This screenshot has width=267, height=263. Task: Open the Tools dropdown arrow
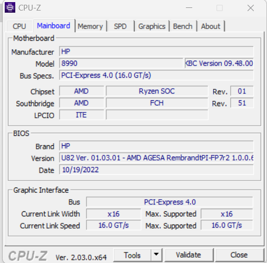[x=156, y=255]
